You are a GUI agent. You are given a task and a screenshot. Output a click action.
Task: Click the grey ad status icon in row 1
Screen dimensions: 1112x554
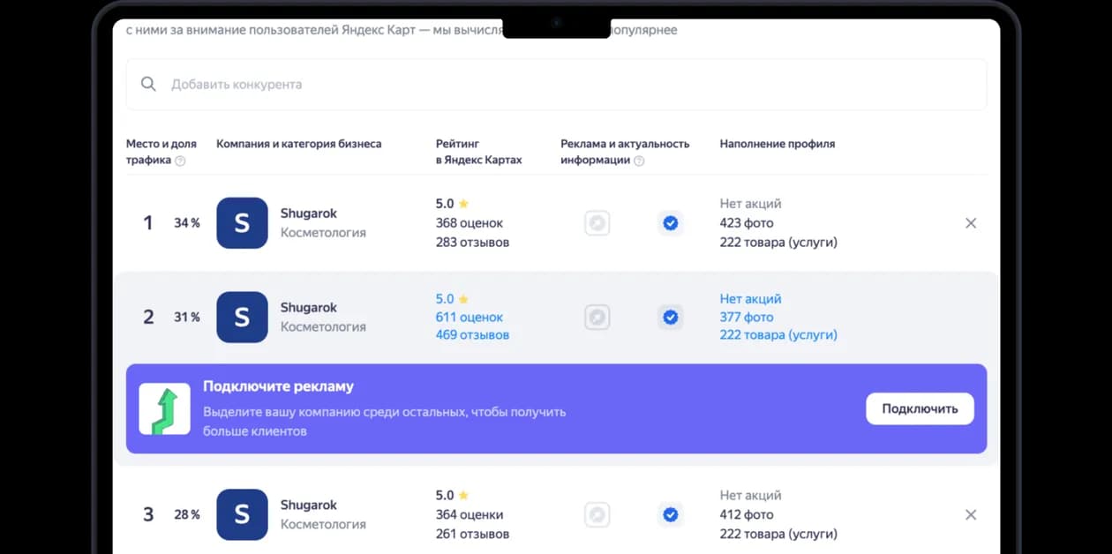[x=597, y=223]
